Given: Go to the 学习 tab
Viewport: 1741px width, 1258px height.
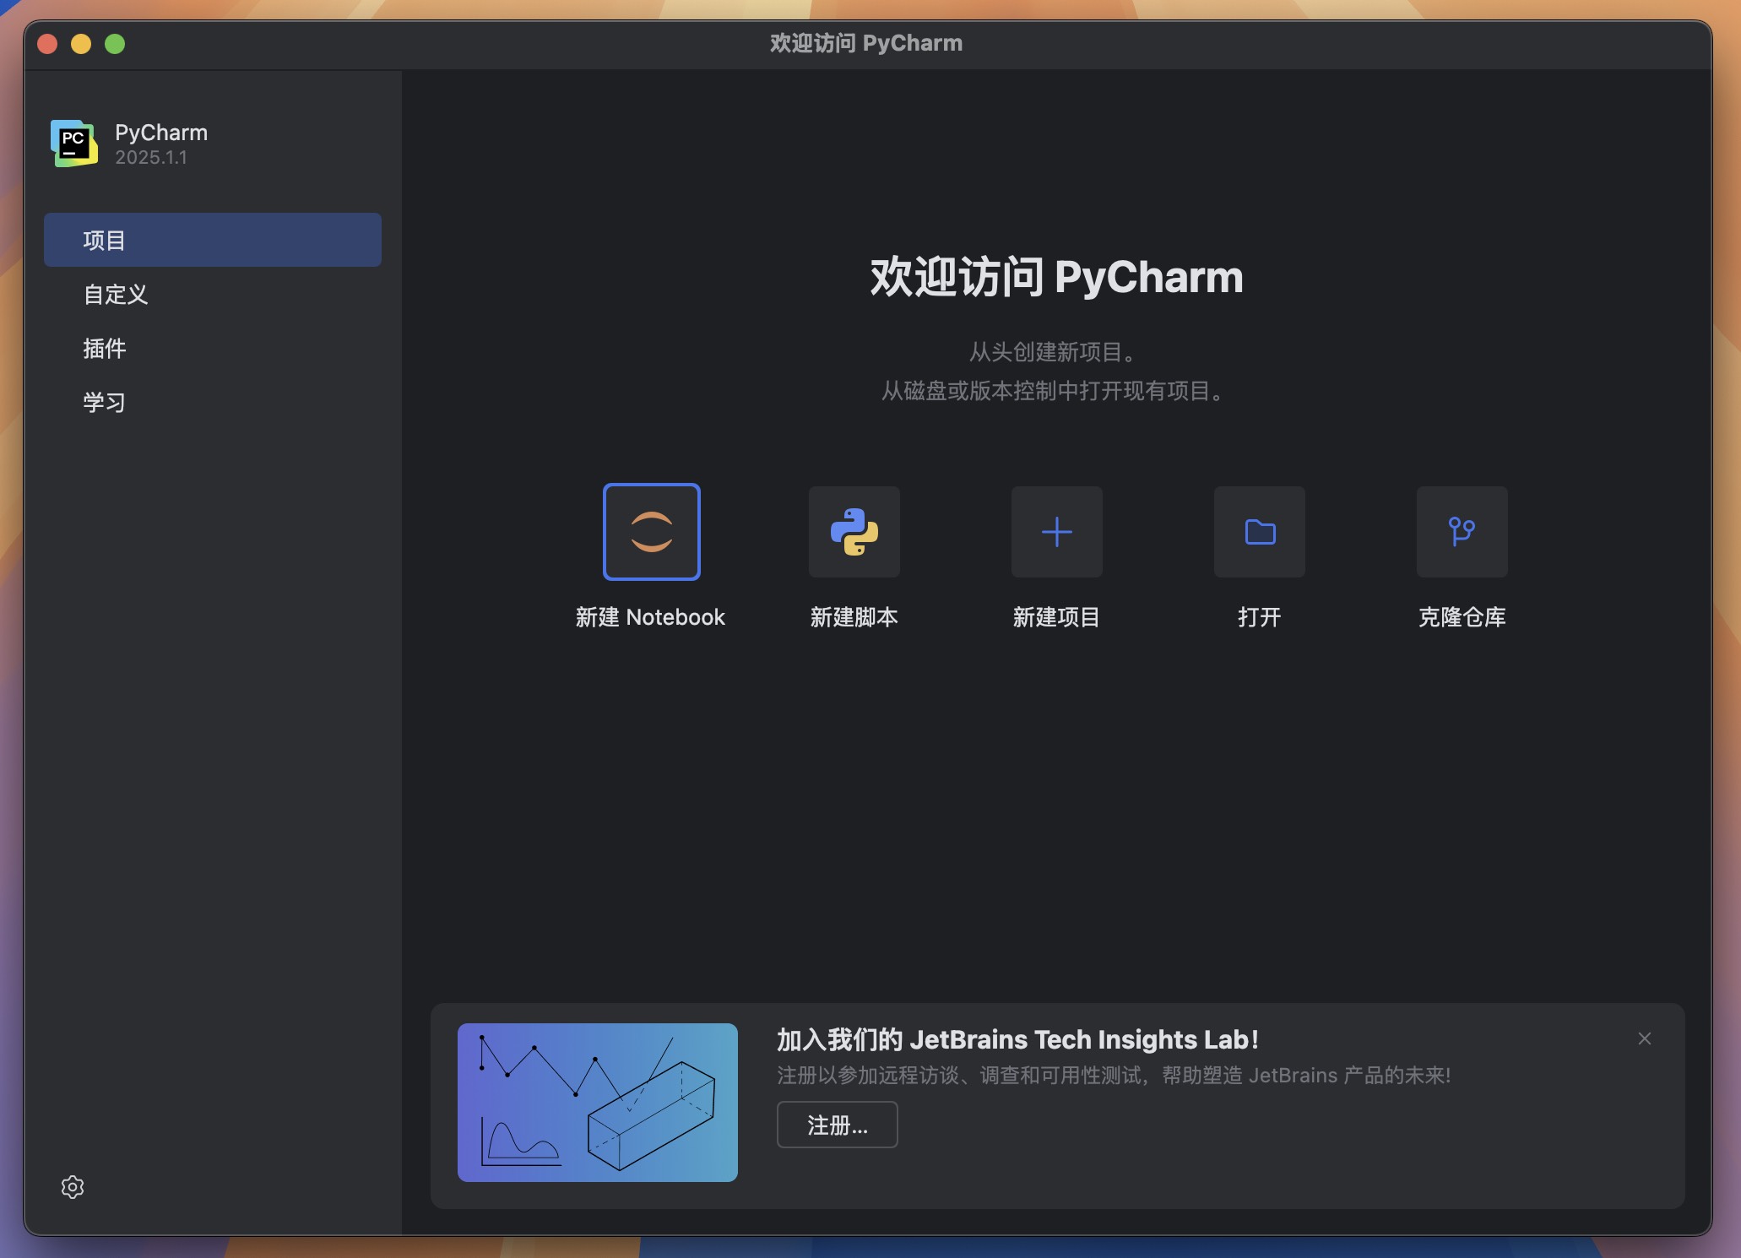Looking at the screenshot, I should 213,402.
